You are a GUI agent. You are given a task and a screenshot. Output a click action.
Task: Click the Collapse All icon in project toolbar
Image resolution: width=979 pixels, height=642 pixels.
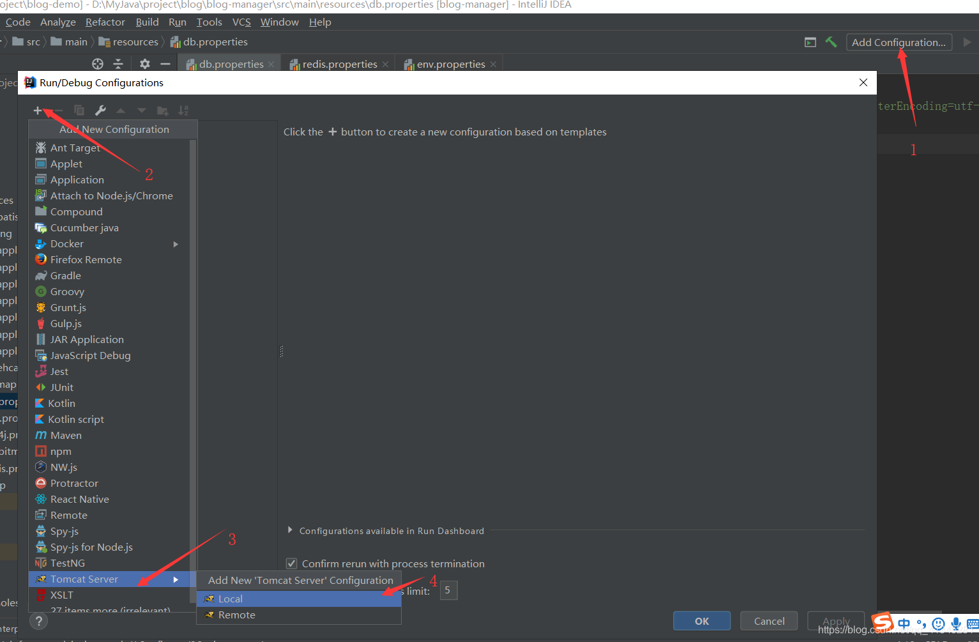coord(118,64)
